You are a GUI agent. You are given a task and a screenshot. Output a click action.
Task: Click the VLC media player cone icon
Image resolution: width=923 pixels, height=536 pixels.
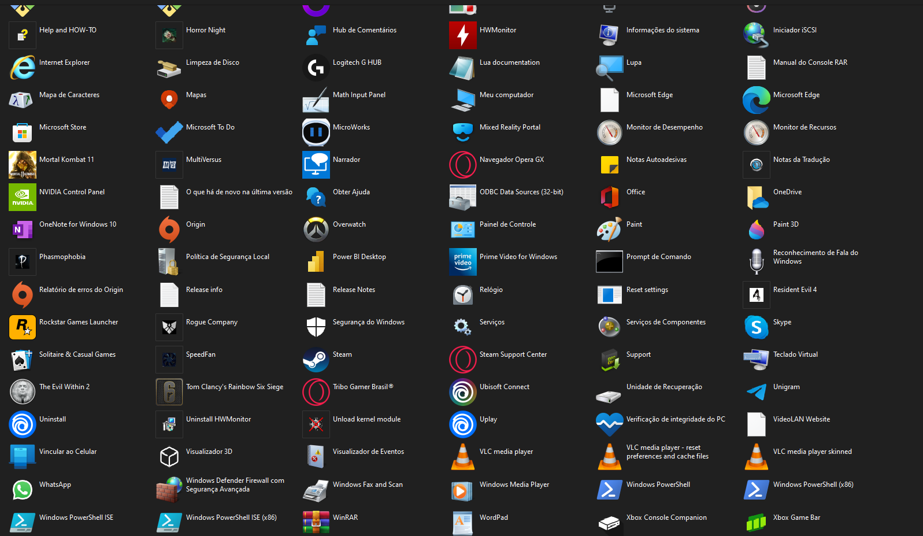[463, 457]
